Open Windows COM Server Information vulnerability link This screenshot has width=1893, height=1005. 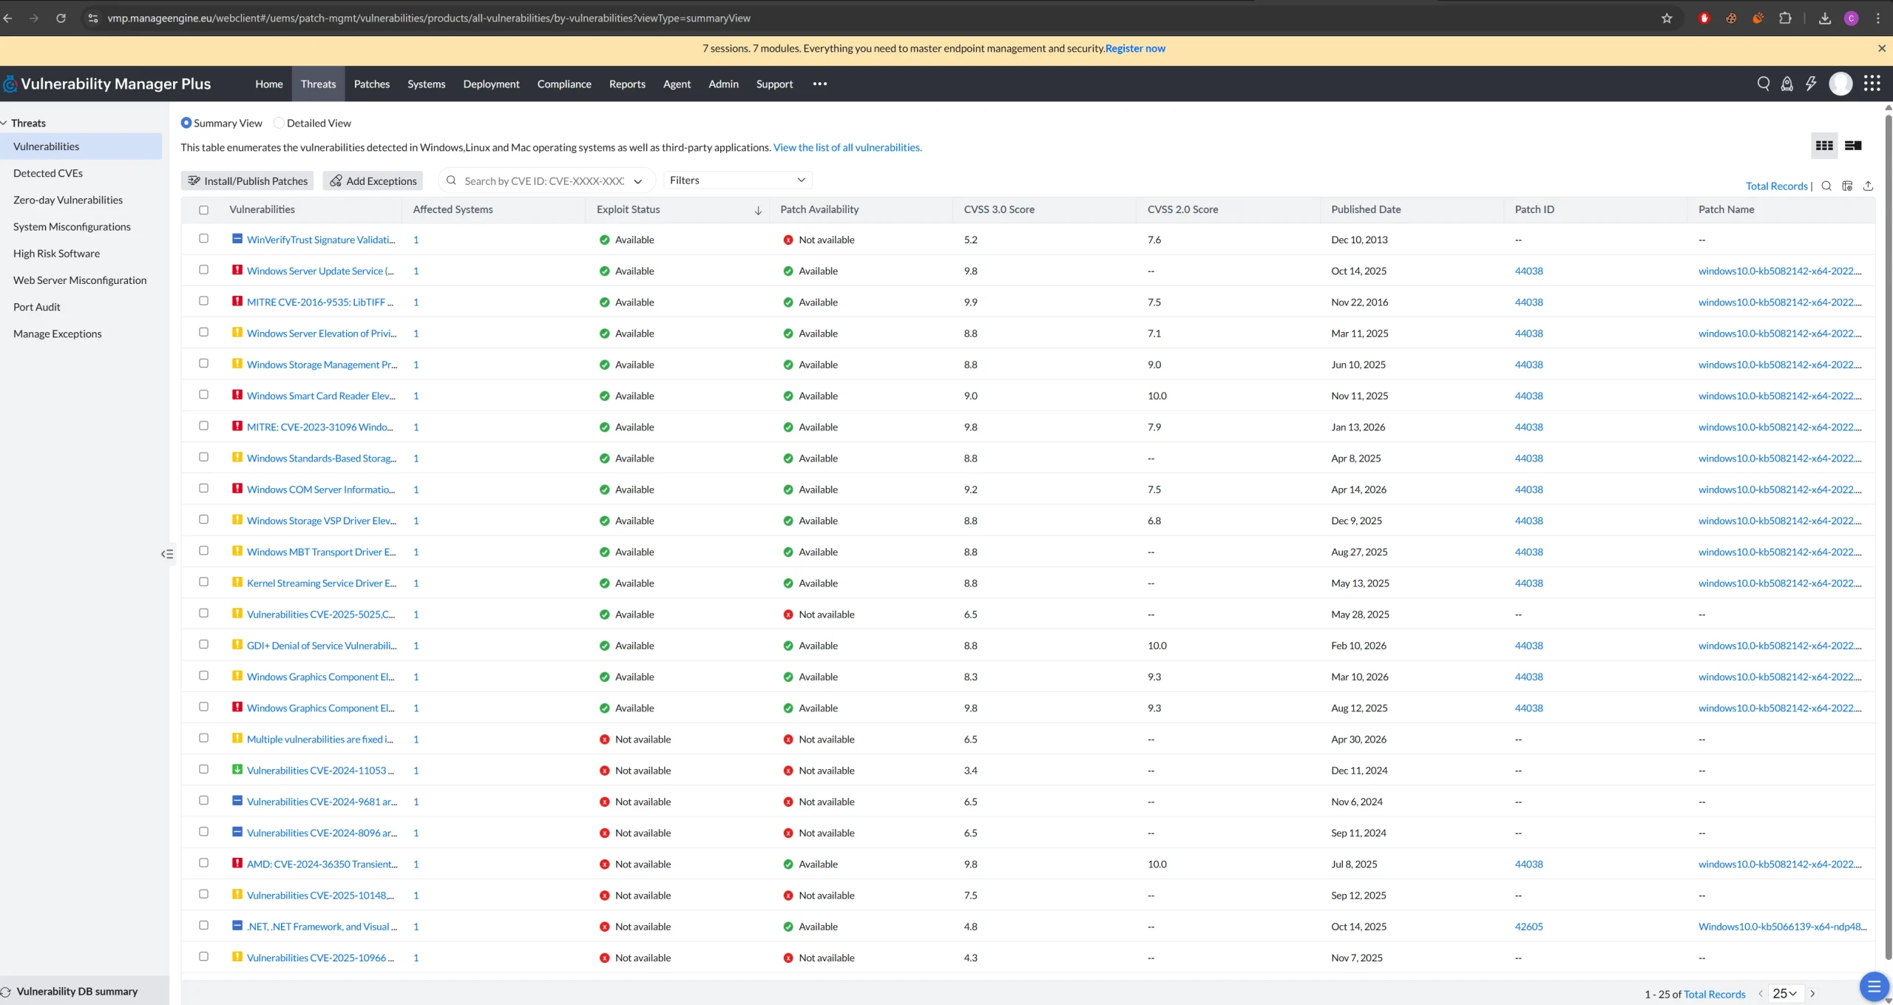click(x=321, y=489)
